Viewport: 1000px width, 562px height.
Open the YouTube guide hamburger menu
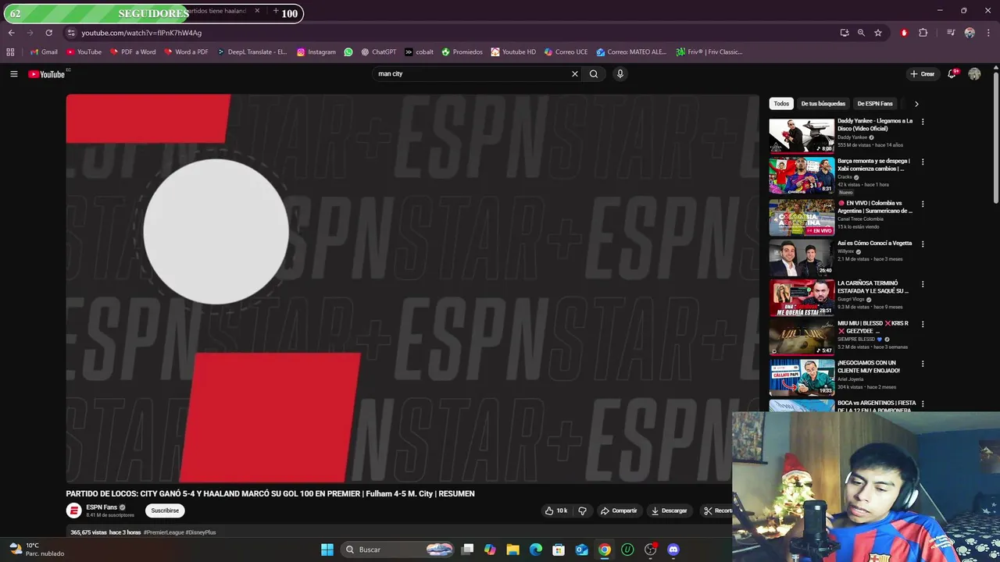click(14, 74)
